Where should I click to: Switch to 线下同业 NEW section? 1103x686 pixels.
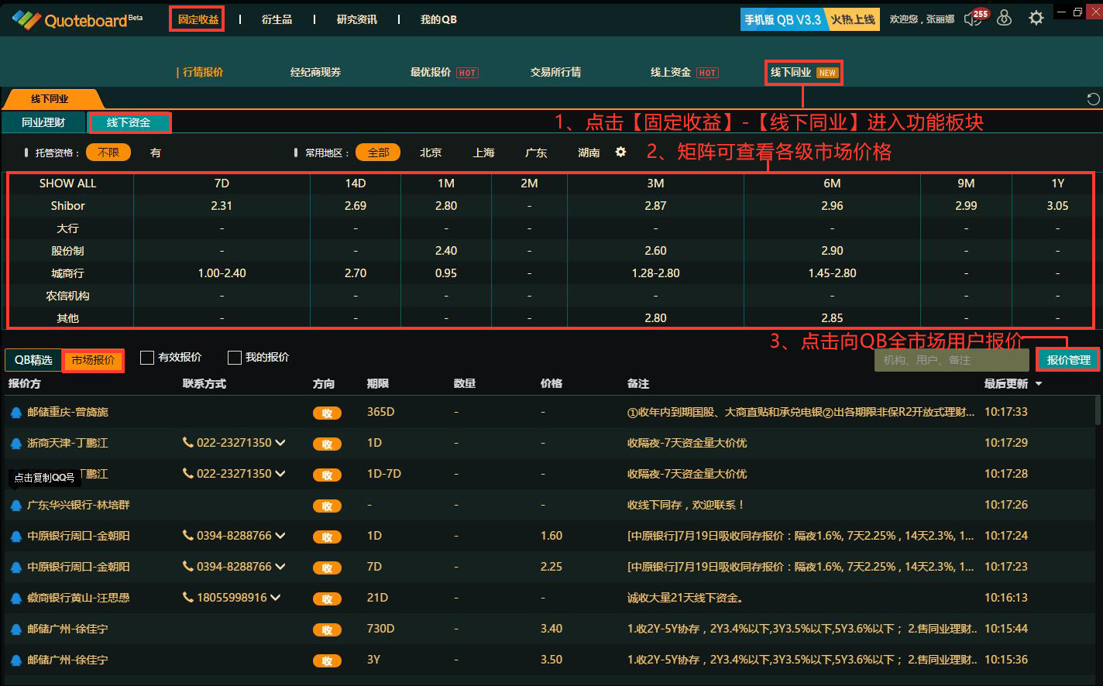[x=803, y=73]
